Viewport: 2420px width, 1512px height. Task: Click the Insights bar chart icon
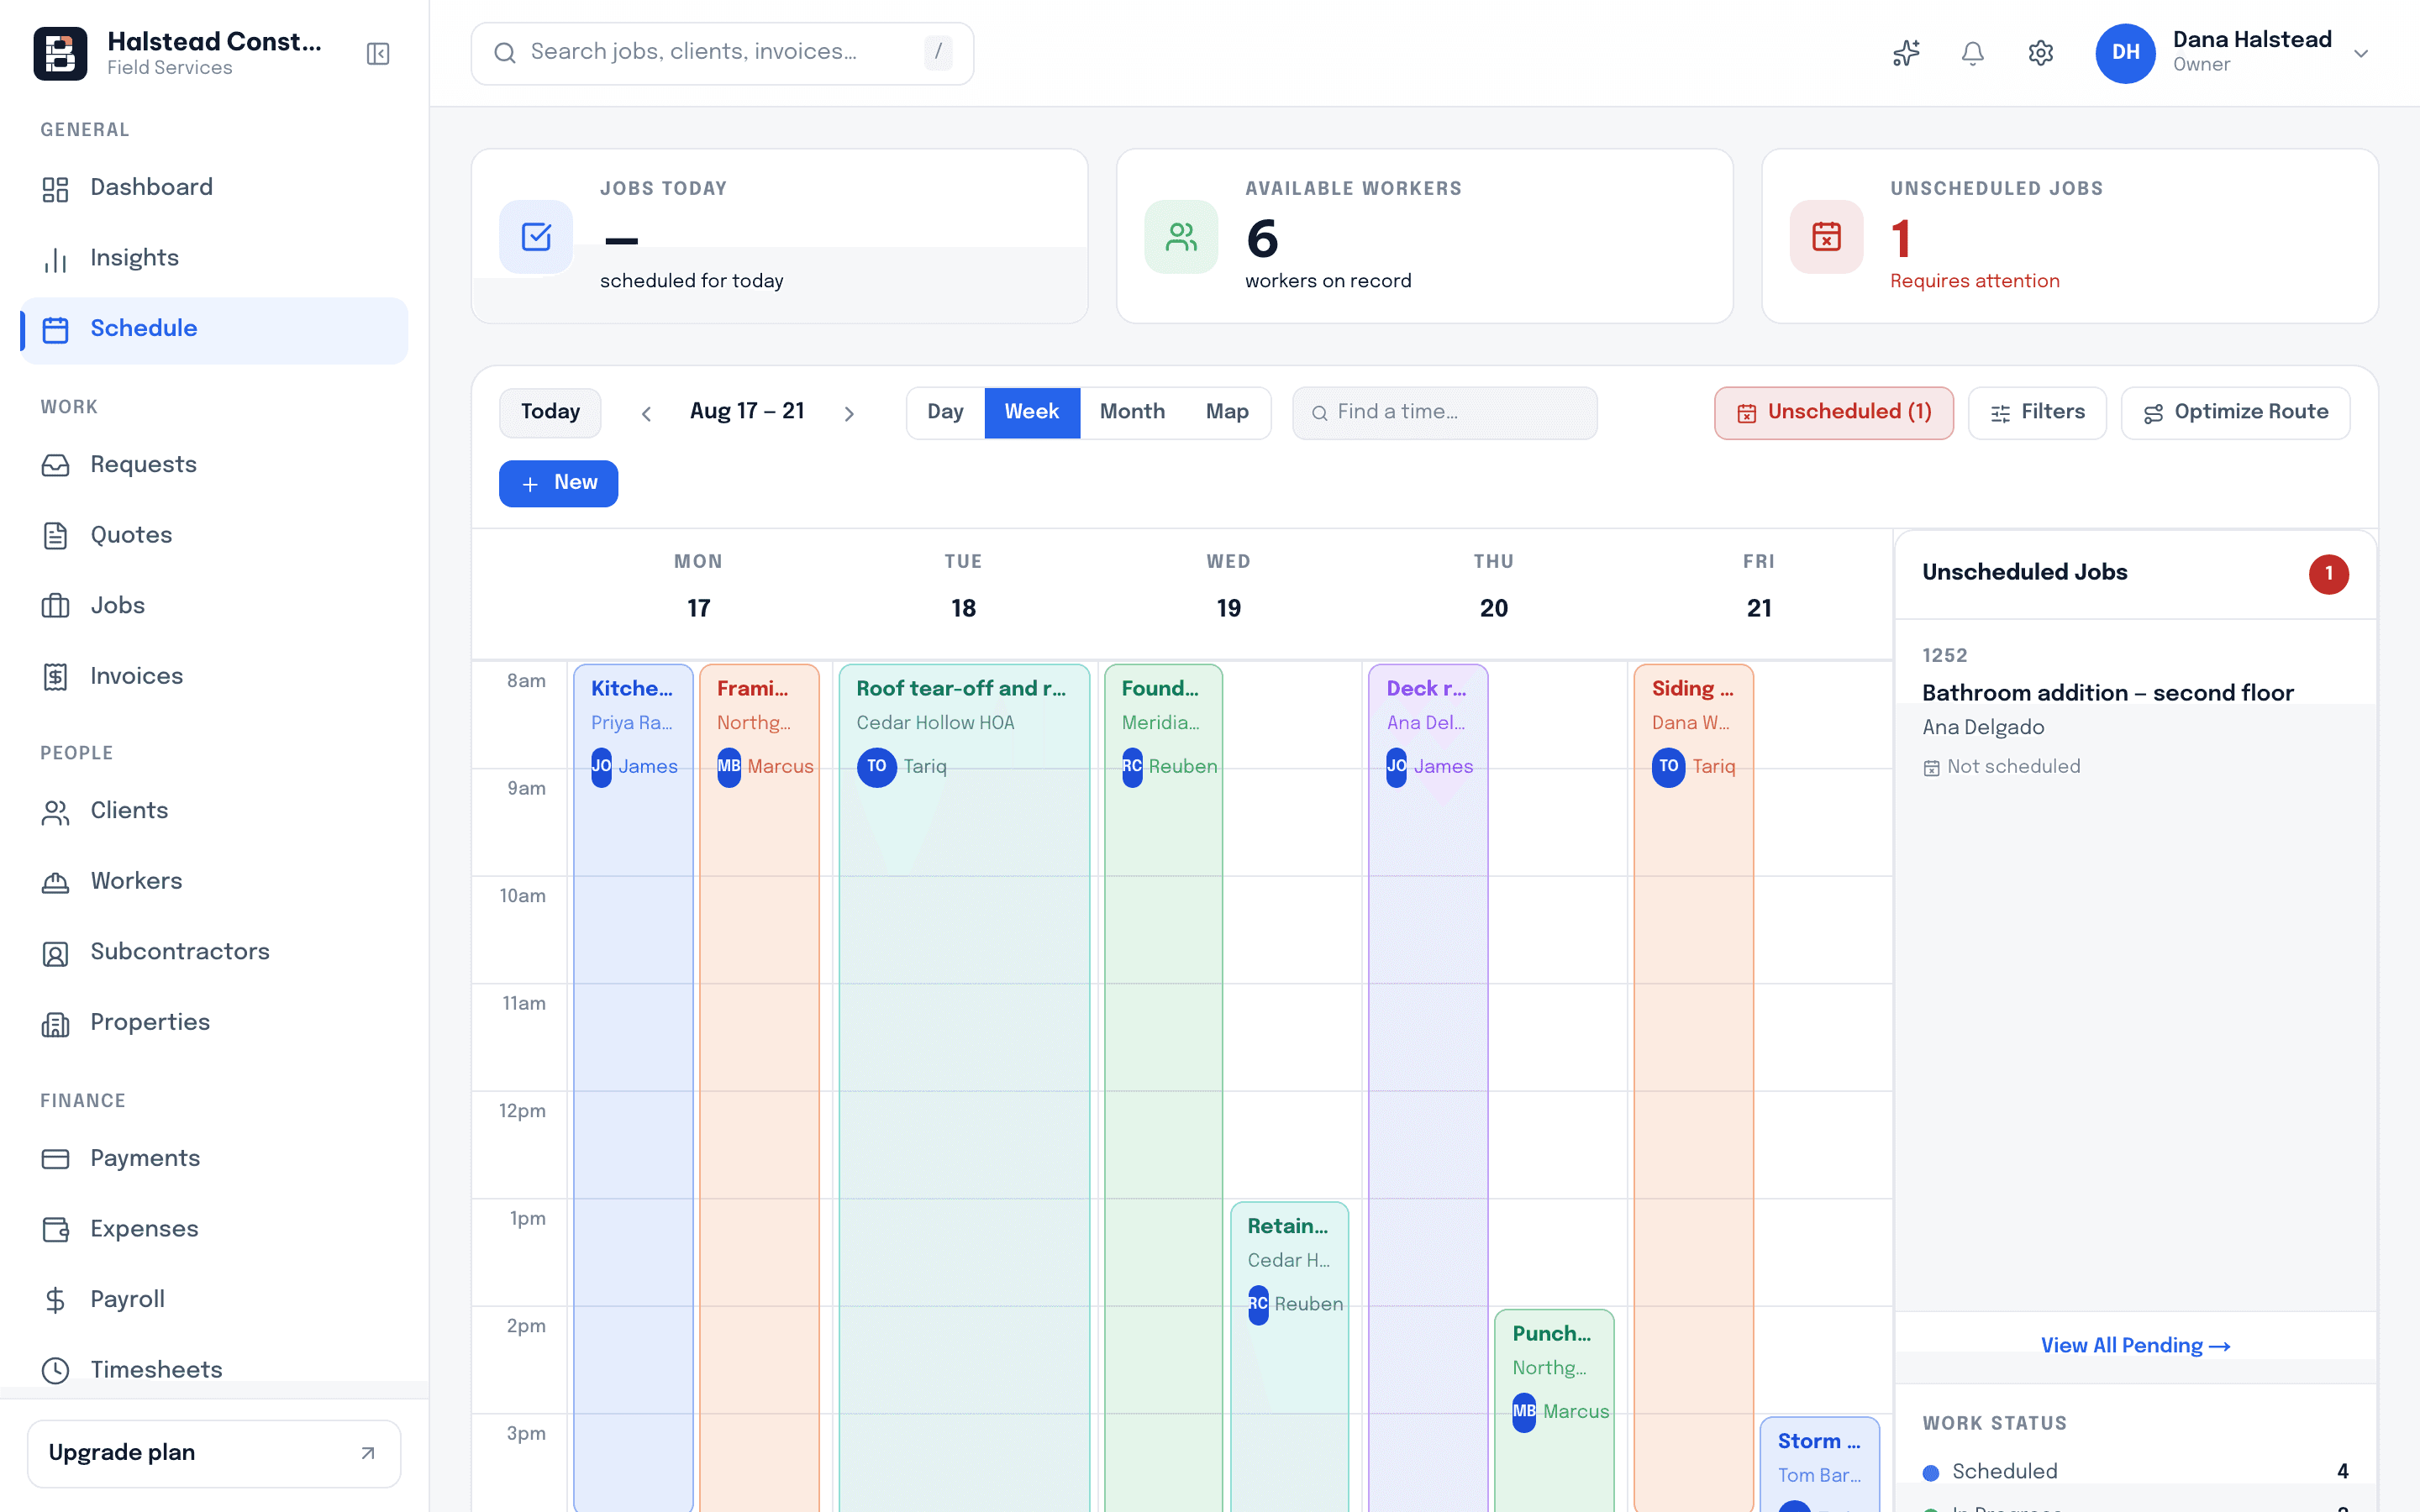point(55,259)
